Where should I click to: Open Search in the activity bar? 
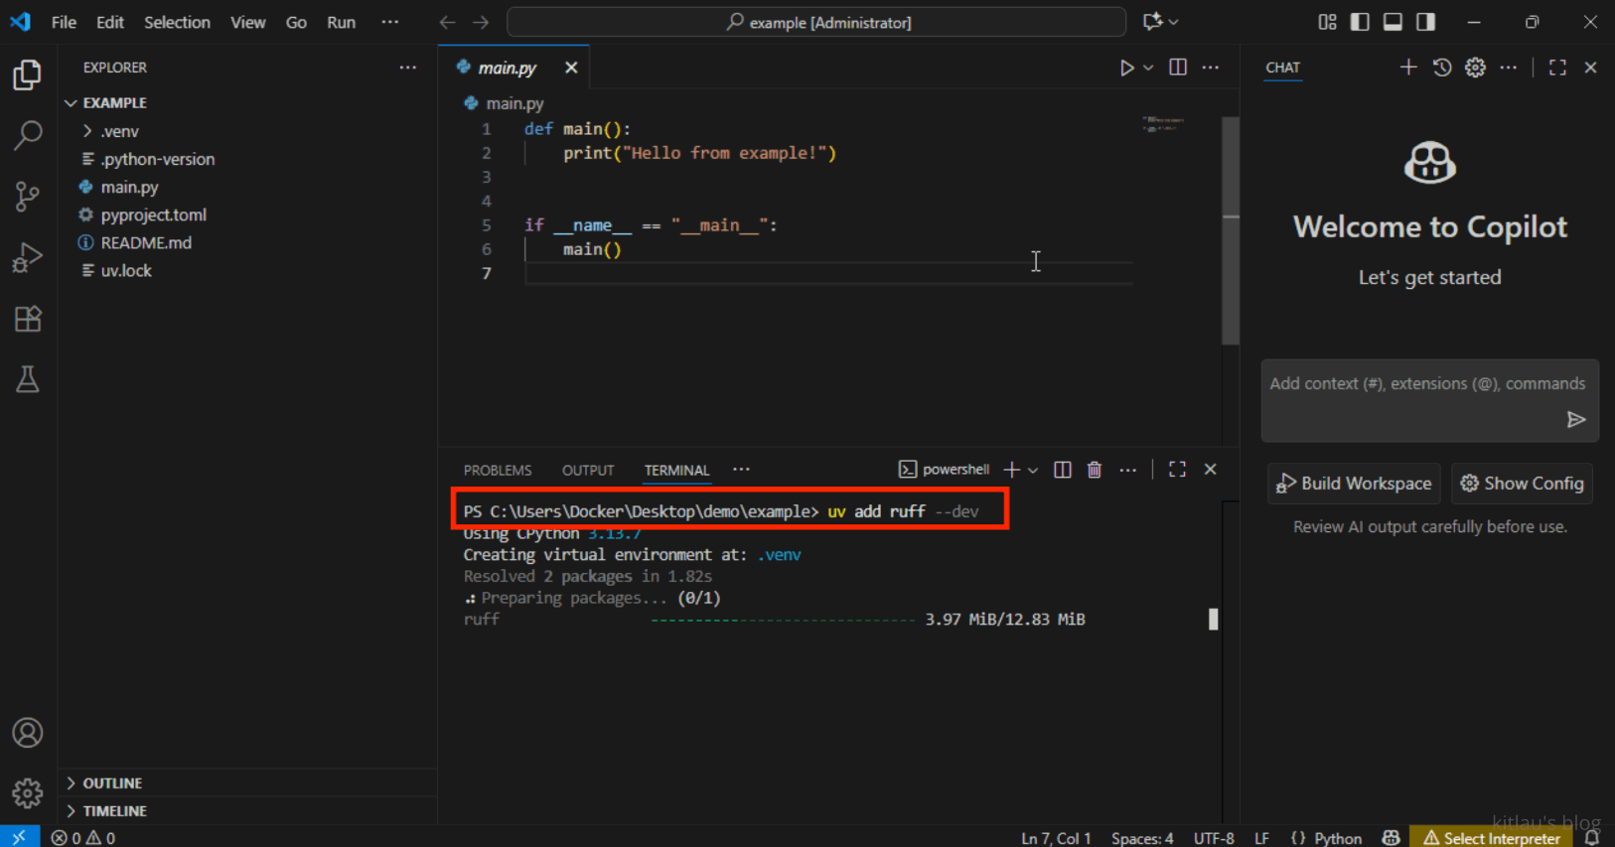[28, 135]
